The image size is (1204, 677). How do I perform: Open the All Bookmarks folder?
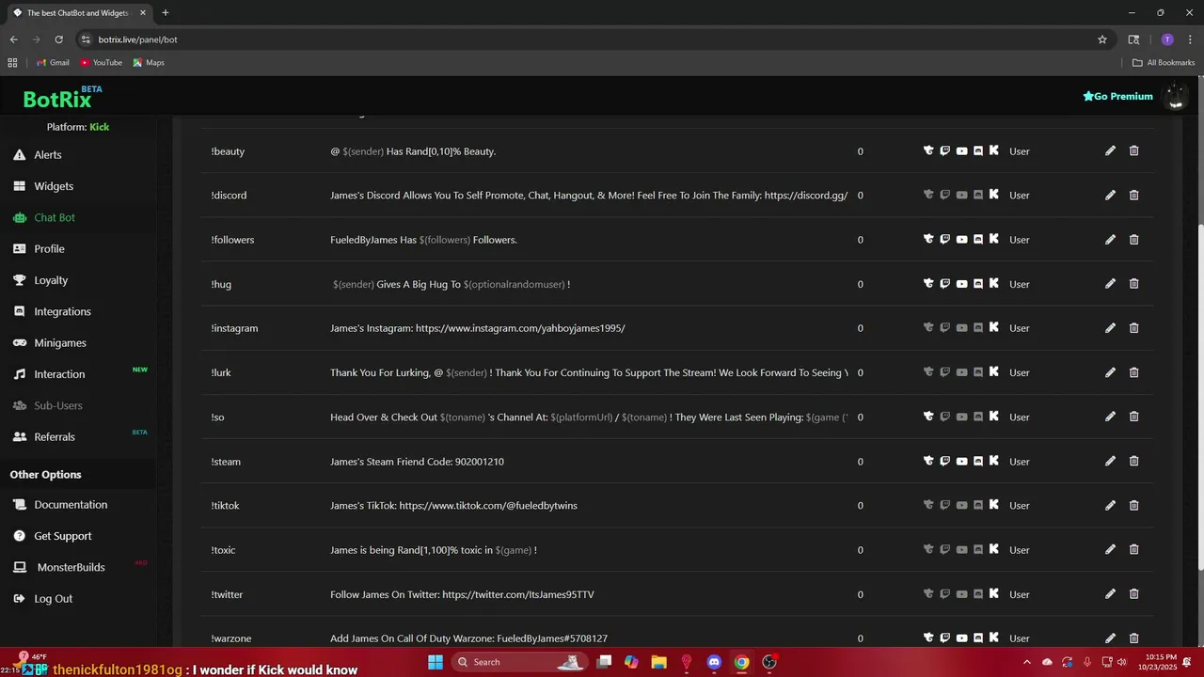pos(1164,63)
